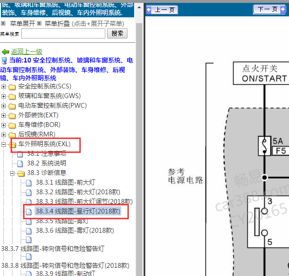Click the page icon above 38.3.8 转向信号(2018款)
The image size is (289, 276).
click(29, 256)
